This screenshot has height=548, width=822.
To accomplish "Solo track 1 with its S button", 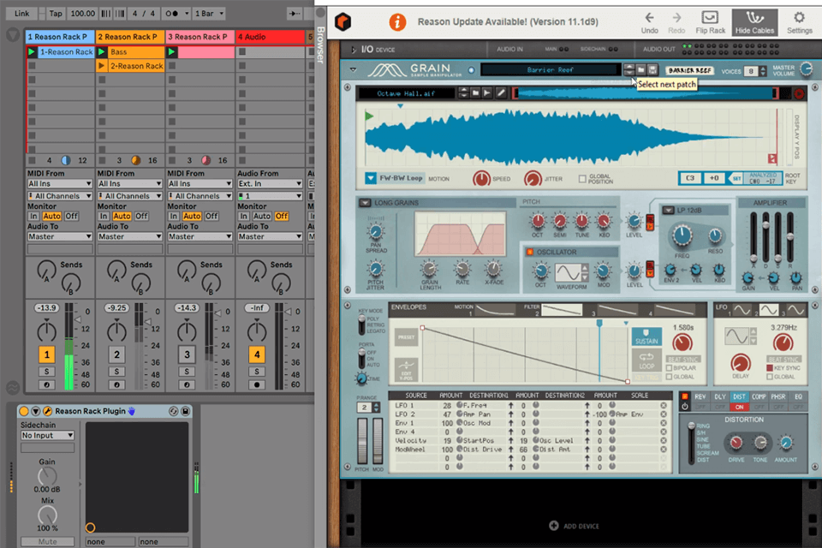I will point(46,372).
